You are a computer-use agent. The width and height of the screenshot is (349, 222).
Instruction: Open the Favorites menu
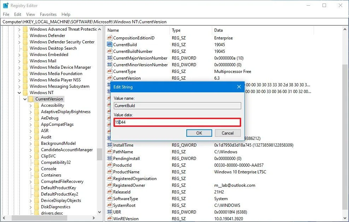48,14
